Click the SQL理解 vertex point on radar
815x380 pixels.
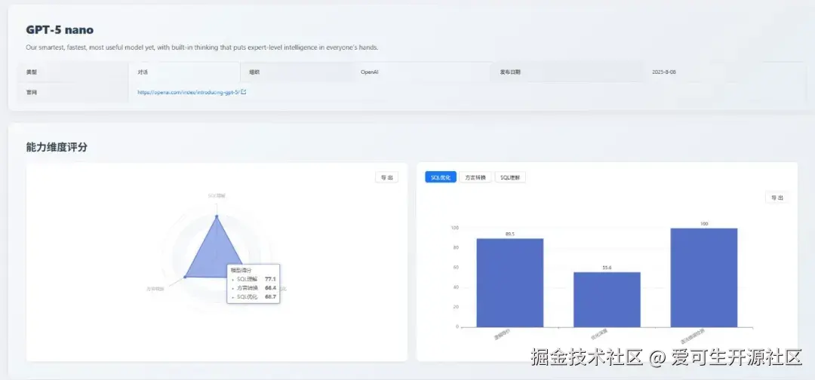pyautogui.click(x=217, y=216)
